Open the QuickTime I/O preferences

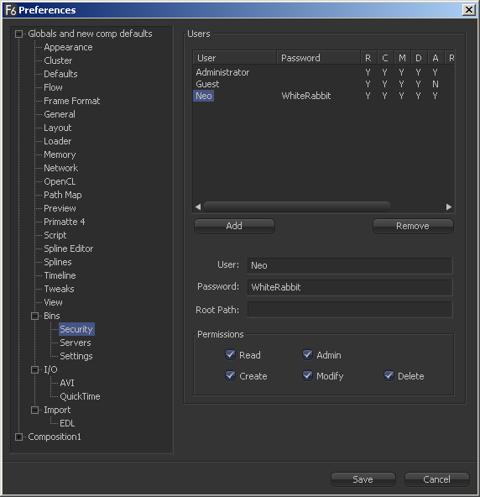tap(80, 396)
